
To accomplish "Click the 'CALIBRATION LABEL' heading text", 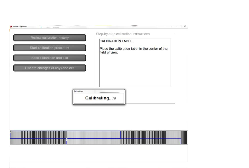I will click(116, 41).
